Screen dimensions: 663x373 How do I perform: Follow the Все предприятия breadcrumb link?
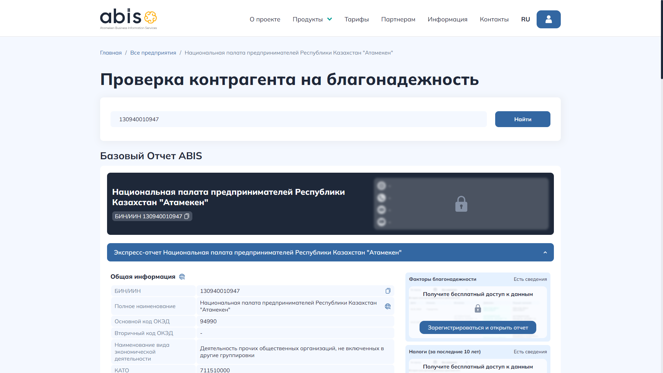pos(153,53)
